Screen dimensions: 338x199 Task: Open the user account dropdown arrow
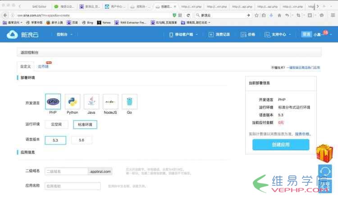[331, 35]
